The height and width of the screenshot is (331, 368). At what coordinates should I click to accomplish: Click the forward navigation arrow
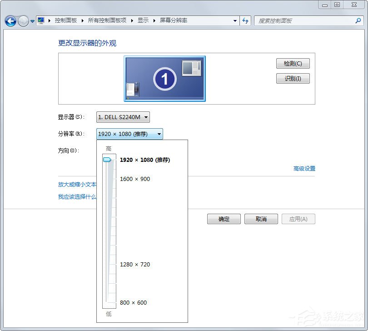pyautogui.click(x=22, y=21)
